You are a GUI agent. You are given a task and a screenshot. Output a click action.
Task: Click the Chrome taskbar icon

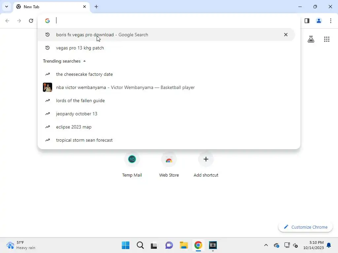(198, 245)
